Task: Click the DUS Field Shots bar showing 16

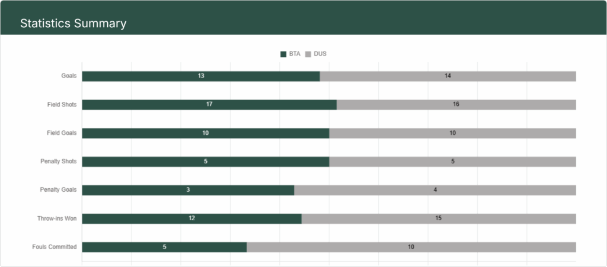Action: [456, 105]
